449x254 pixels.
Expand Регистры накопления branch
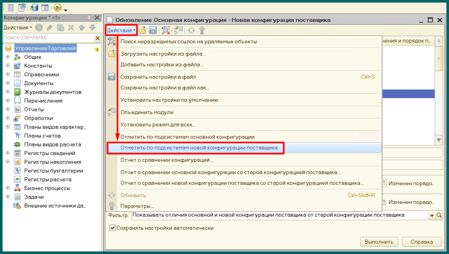tap(8, 162)
